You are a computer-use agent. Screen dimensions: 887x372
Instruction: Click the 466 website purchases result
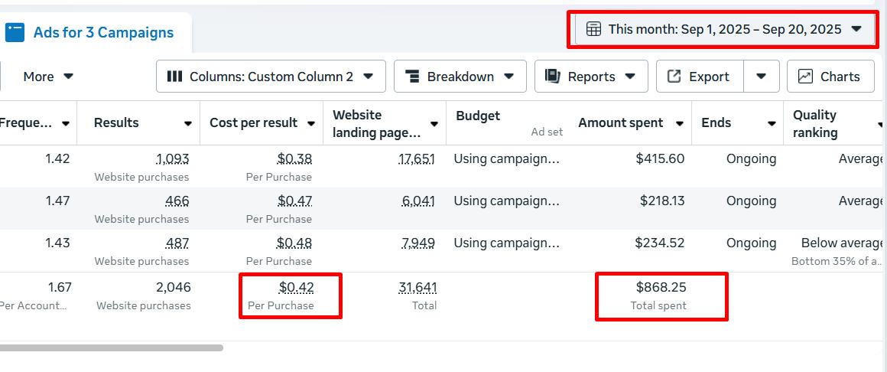(177, 201)
